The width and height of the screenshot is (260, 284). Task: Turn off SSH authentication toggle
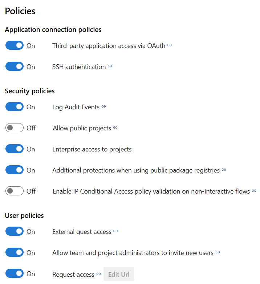15,67
